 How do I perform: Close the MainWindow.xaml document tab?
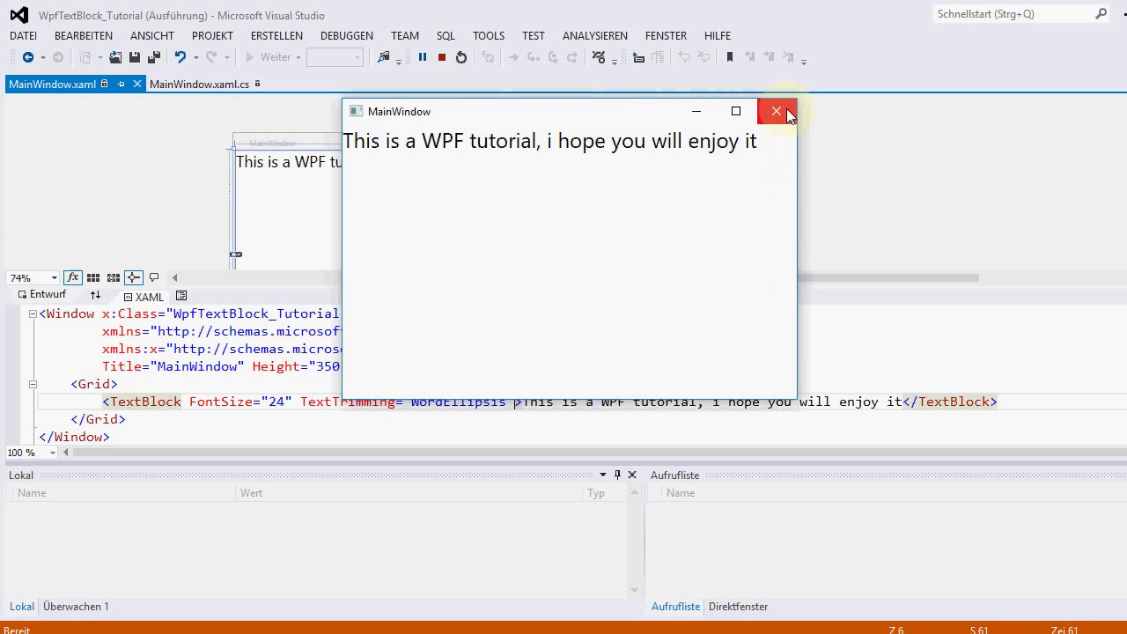click(137, 85)
